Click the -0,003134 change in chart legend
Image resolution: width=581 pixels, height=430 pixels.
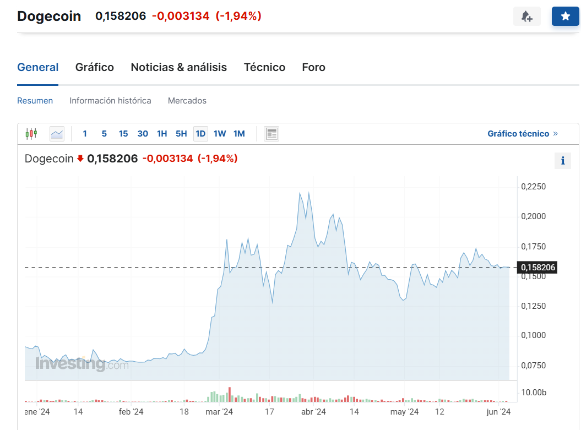pos(168,159)
